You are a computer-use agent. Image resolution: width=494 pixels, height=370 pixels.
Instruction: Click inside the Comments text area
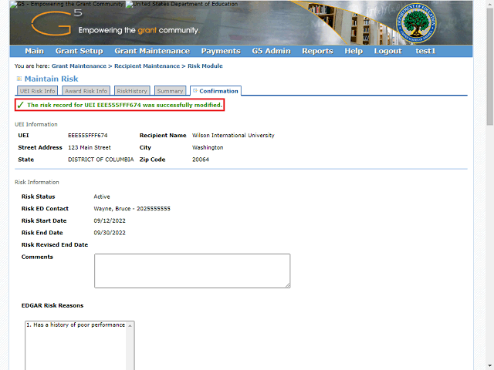(191, 271)
